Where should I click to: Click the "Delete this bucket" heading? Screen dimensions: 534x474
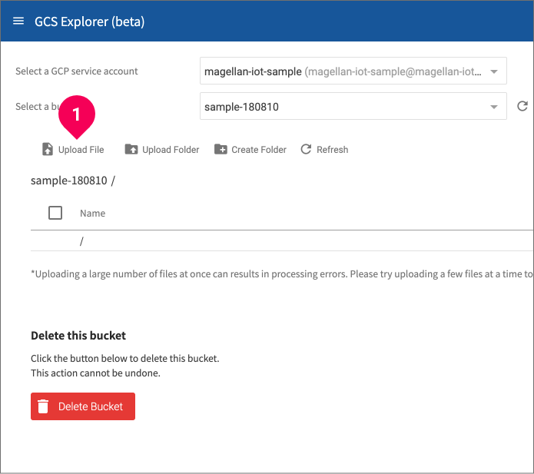(78, 336)
